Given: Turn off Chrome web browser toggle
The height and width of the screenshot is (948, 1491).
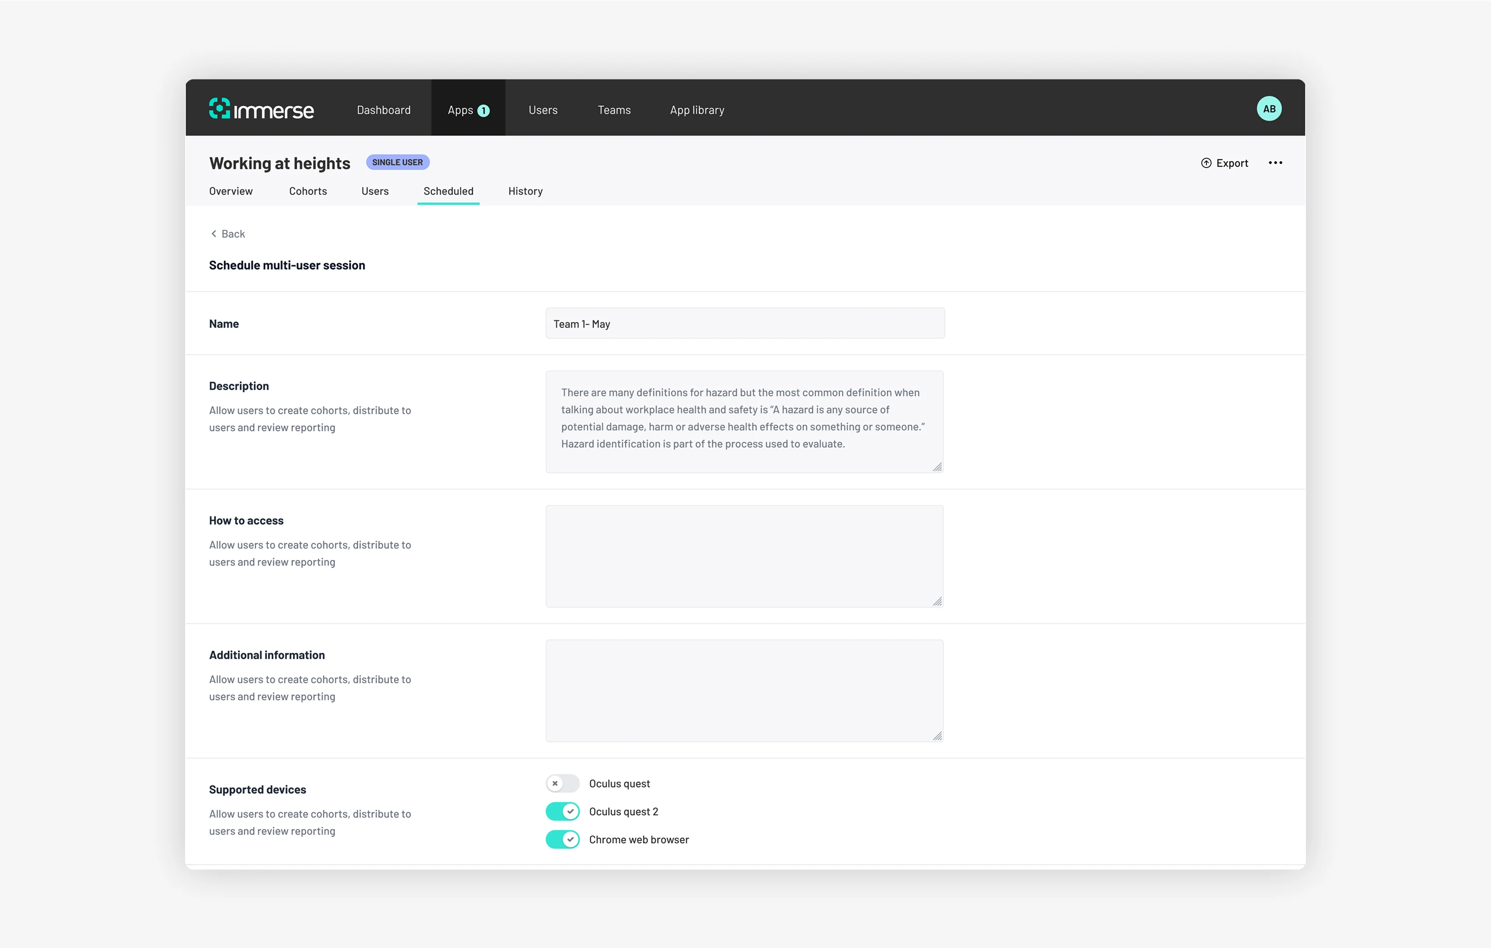Looking at the screenshot, I should 562,840.
